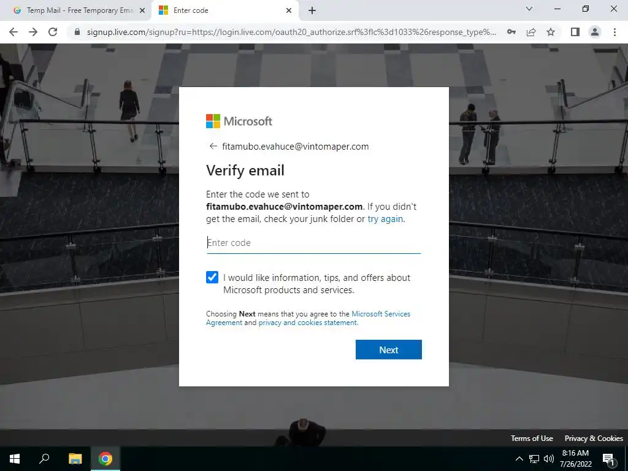Screen dimensions: 628x471
Task: Click the browser forward arrow
Action: click(33, 32)
